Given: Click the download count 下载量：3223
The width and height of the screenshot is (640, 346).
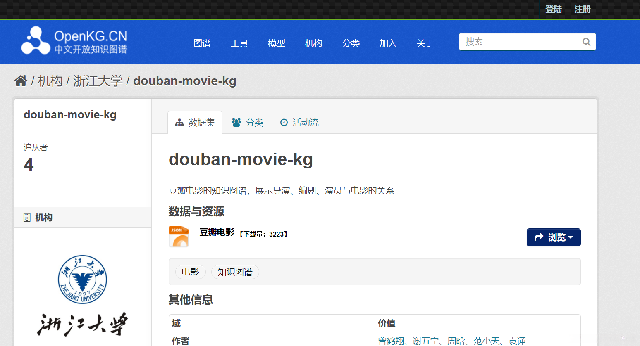Looking at the screenshot, I should (263, 234).
